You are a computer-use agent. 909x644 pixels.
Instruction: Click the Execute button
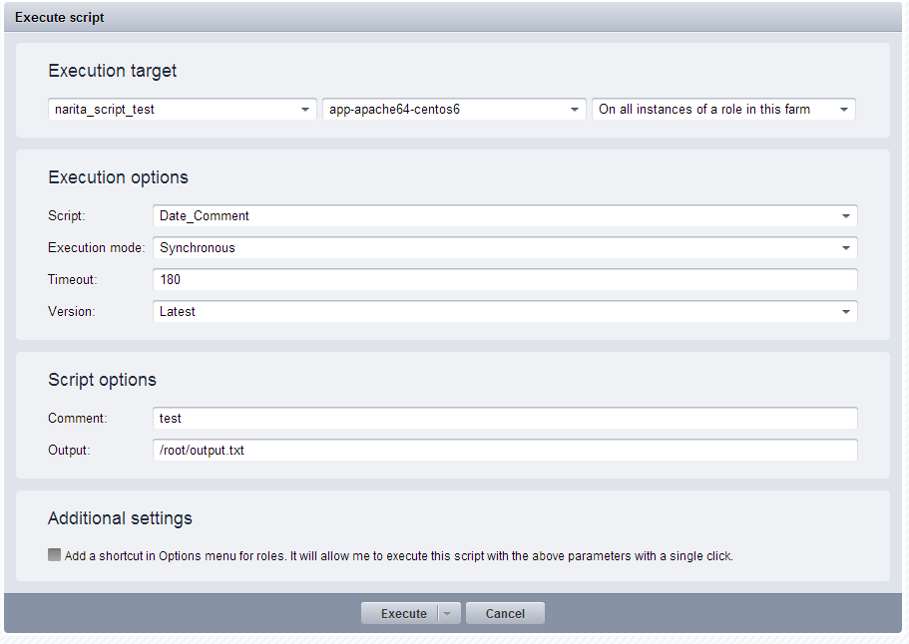(403, 613)
